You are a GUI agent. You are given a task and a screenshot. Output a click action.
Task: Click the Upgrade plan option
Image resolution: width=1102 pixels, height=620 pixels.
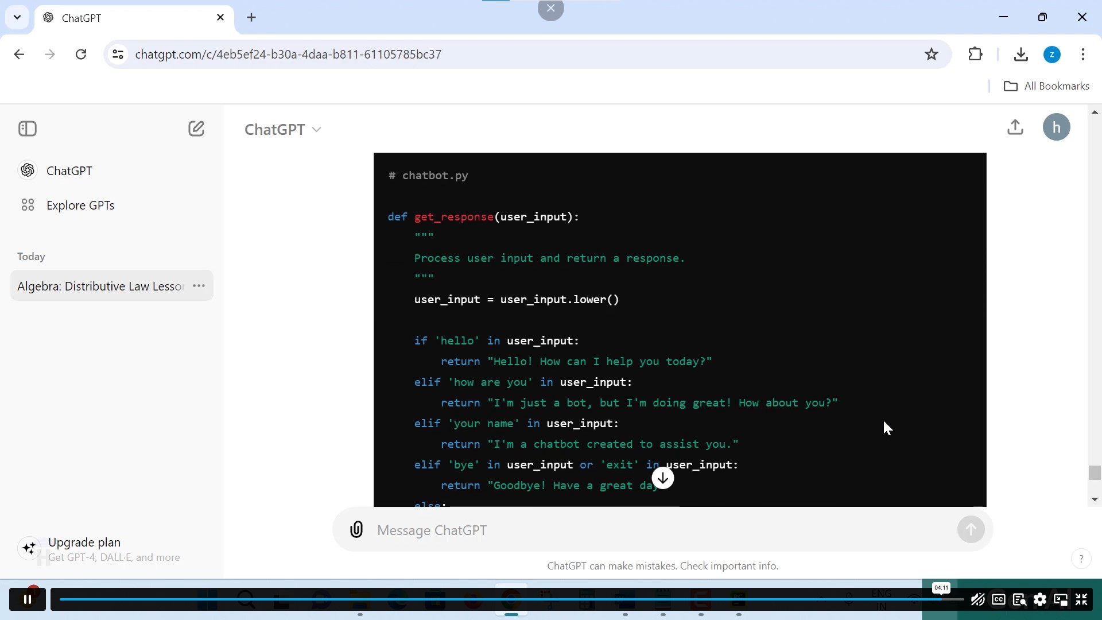(x=84, y=542)
